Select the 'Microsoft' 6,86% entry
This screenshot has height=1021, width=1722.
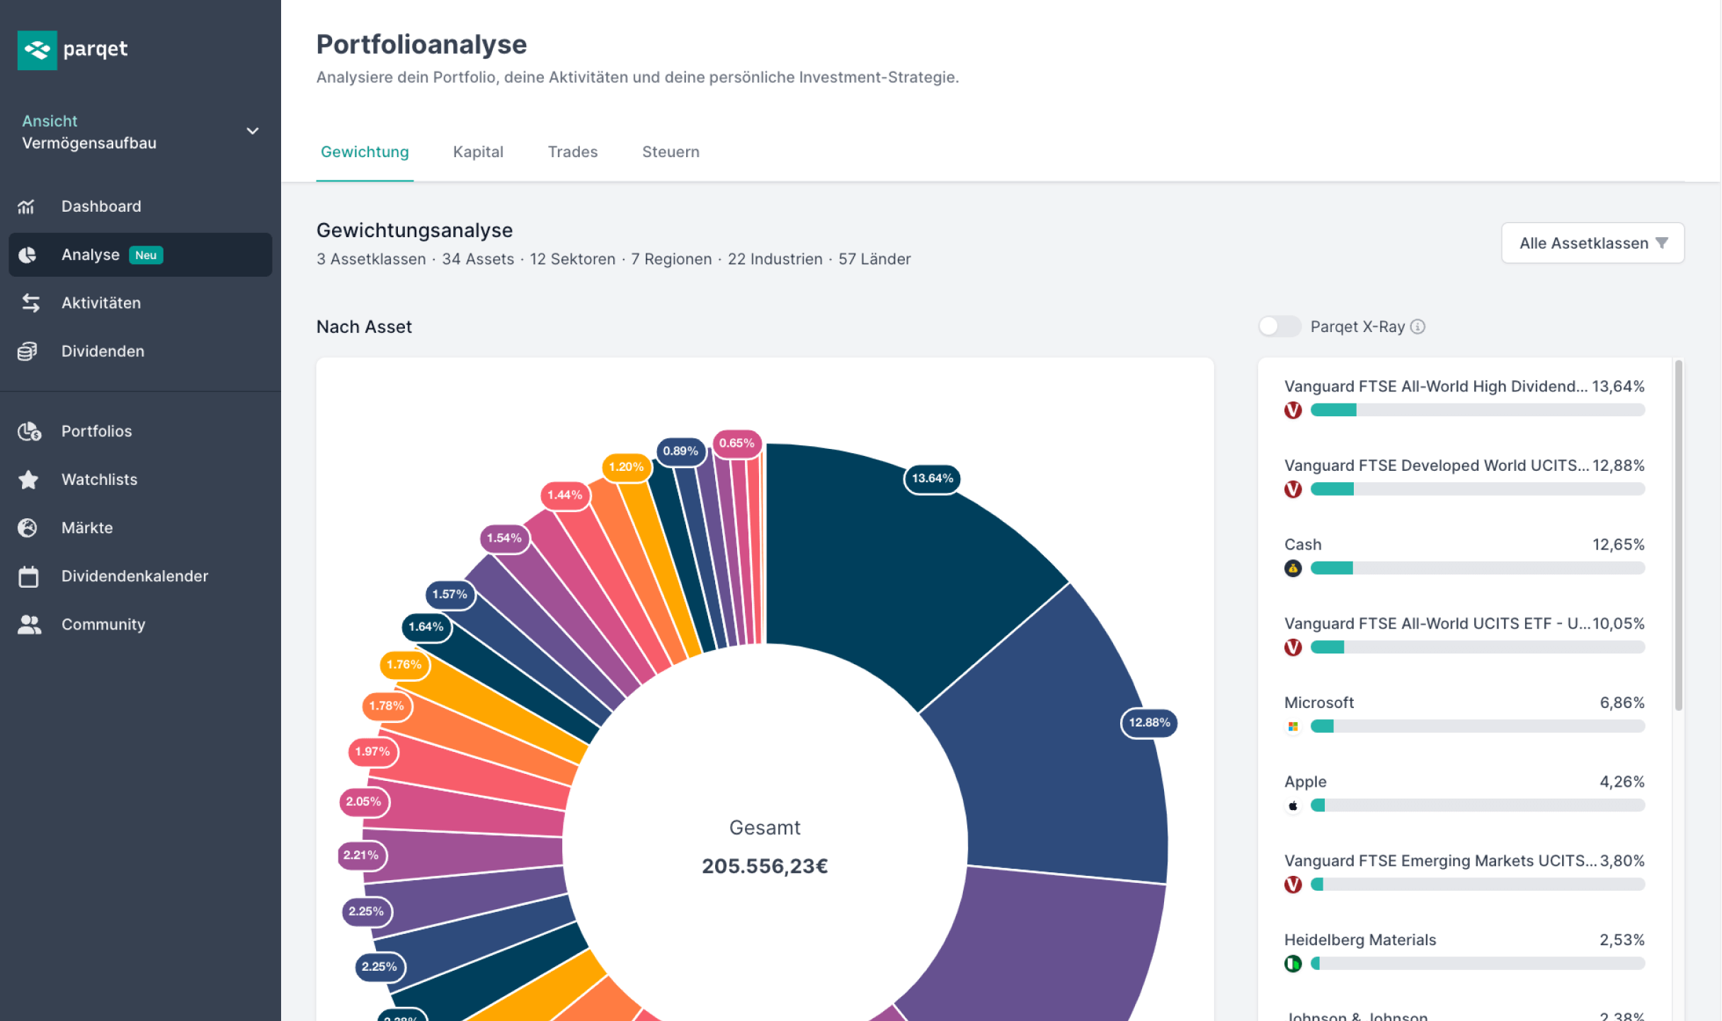click(x=1464, y=714)
